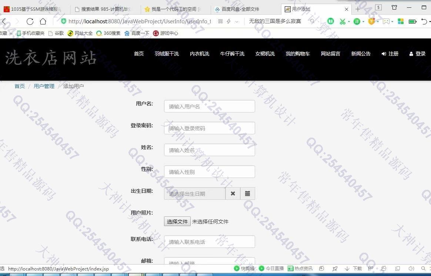The image size is (431, 276).
Task: Switch to 搜索结果 985 tab
Action: pos(106,9)
